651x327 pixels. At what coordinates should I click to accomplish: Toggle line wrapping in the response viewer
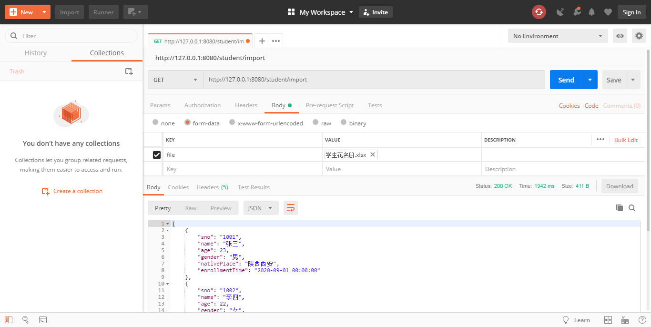tap(291, 208)
